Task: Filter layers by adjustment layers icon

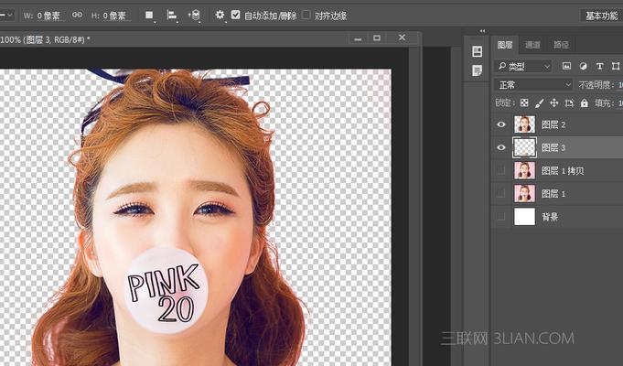Action: [x=583, y=66]
